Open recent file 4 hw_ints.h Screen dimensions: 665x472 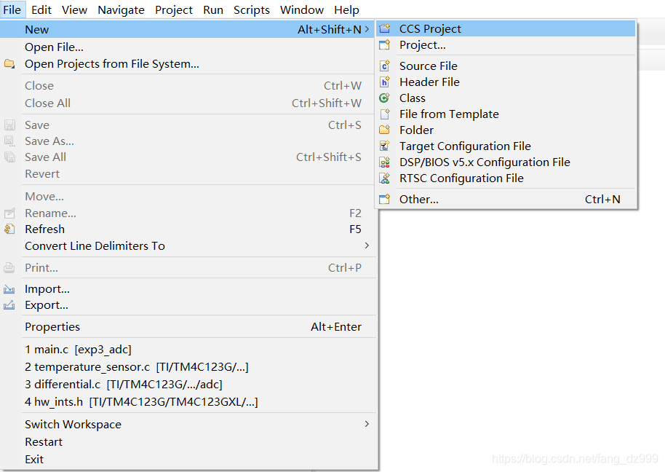pyautogui.click(x=188, y=401)
